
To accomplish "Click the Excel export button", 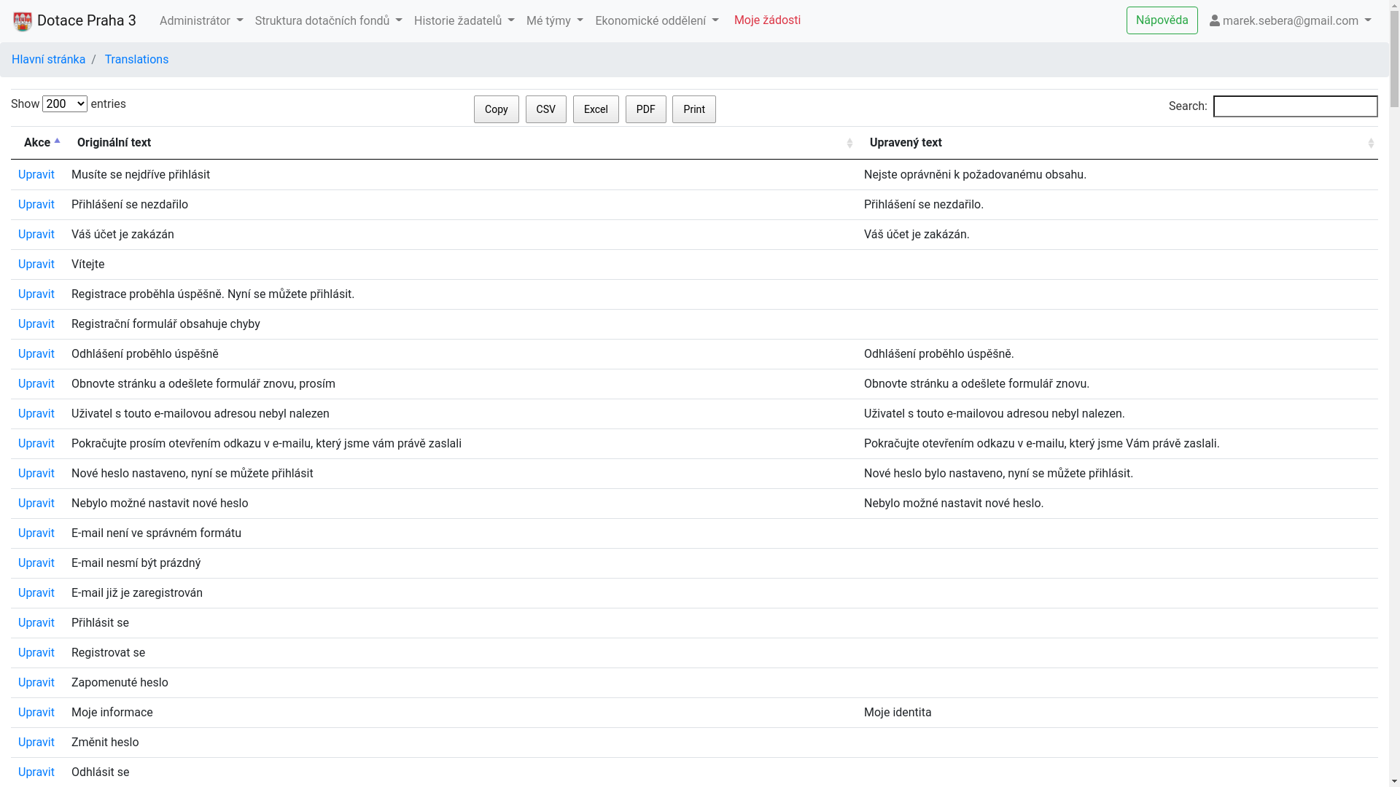I will click(596, 109).
